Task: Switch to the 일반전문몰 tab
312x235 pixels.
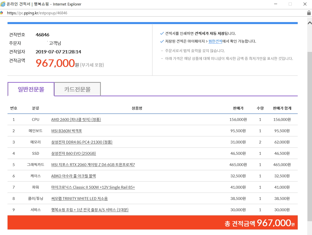Action: [31, 89]
